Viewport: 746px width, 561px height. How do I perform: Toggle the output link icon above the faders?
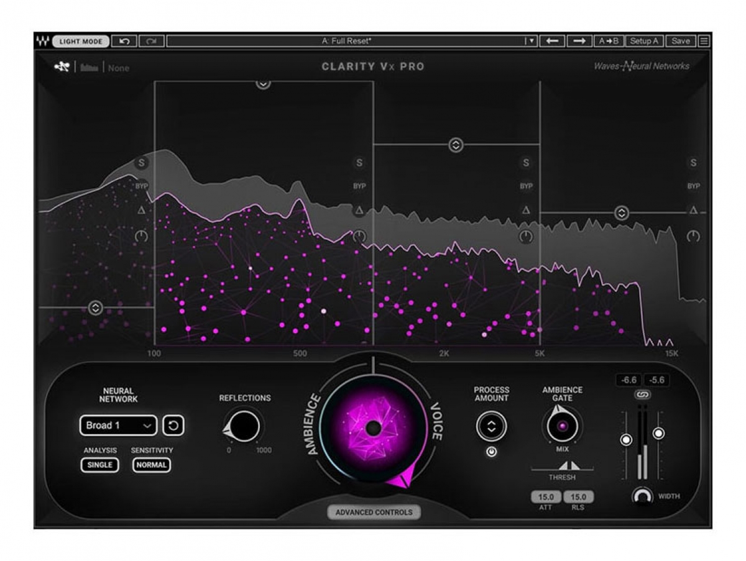(643, 395)
